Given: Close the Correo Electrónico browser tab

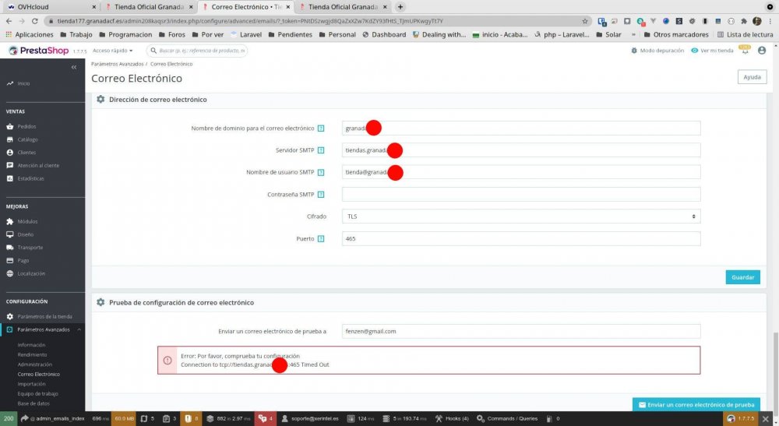Looking at the screenshot, I should click(x=287, y=7).
